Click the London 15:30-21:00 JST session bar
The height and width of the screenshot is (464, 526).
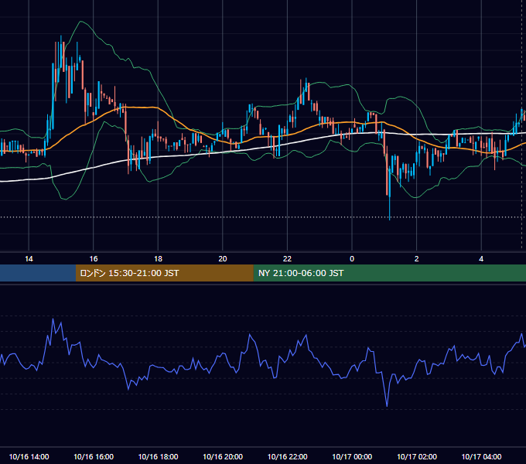point(164,273)
